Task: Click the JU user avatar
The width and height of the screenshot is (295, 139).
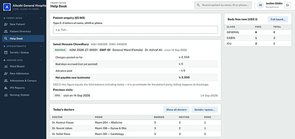Action: point(260,5)
